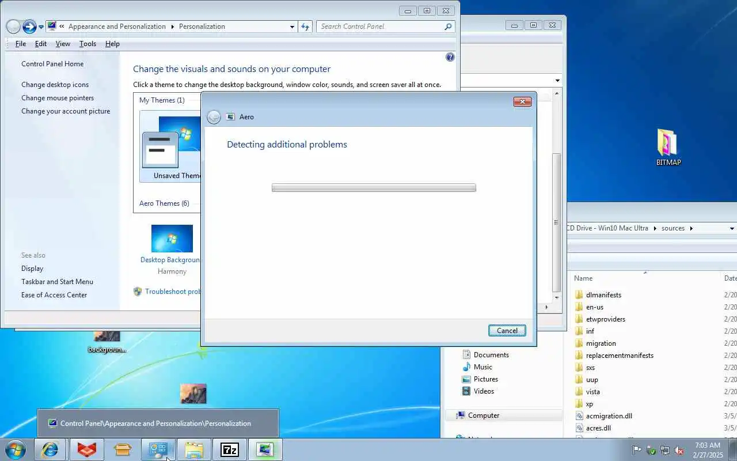Click the Troubleshoot problems link

click(x=173, y=292)
